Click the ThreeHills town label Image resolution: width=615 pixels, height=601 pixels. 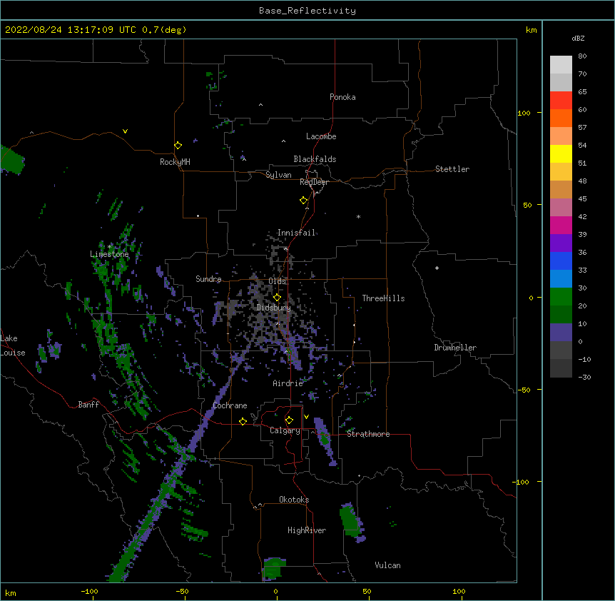383,298
